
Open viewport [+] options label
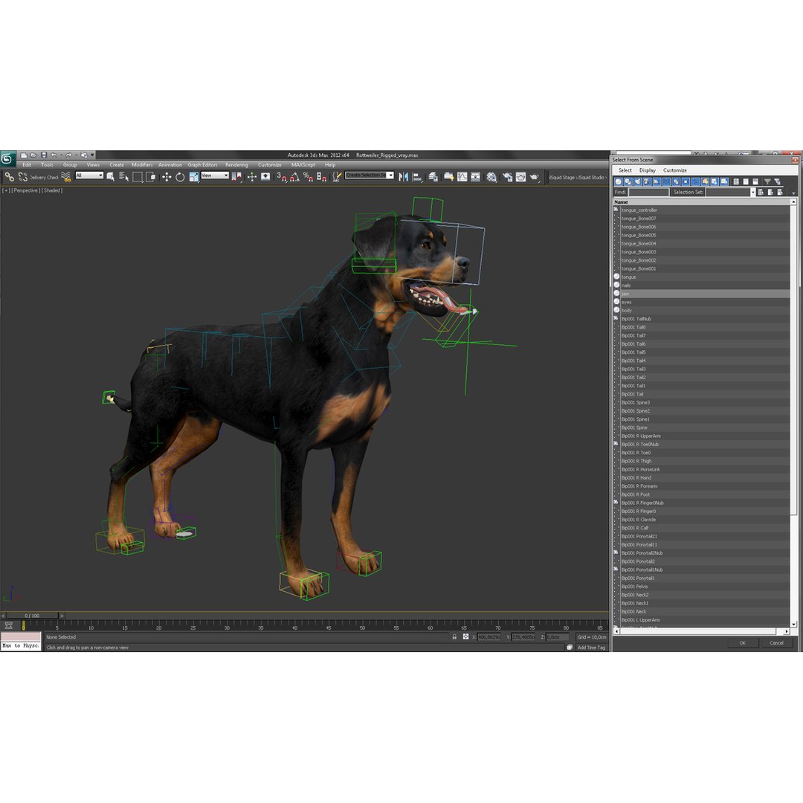(x=6, y=190)
